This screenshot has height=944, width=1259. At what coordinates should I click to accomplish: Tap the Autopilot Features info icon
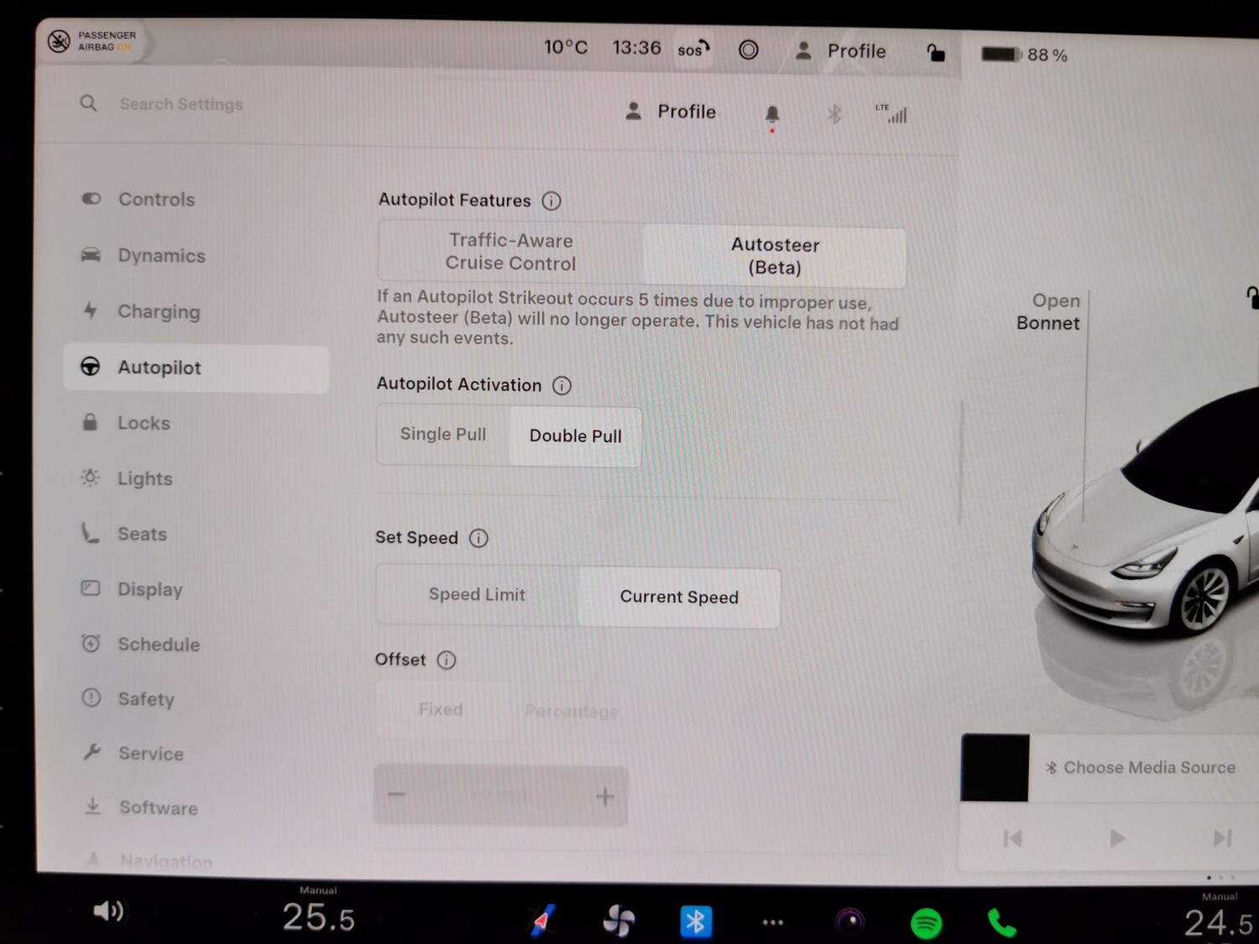tap(551, 201)
